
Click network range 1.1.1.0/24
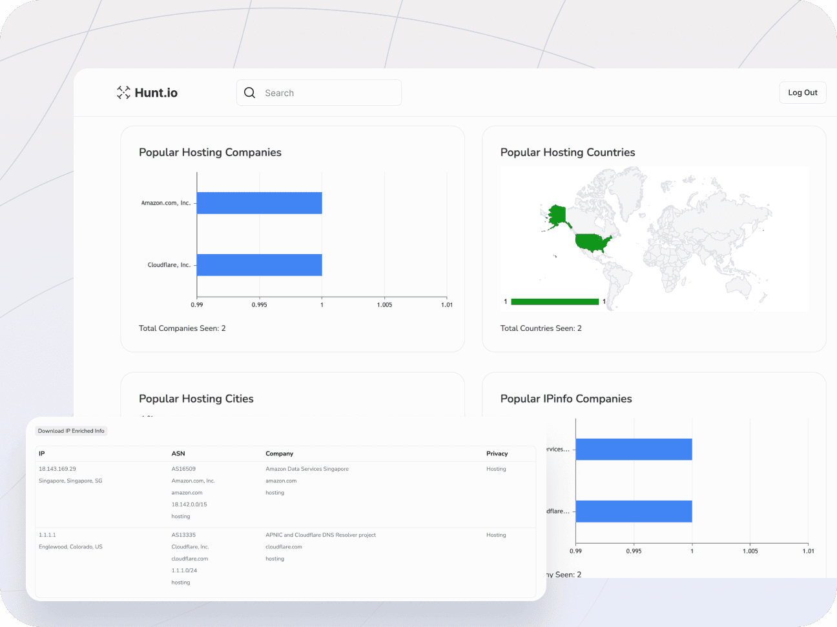tap(185, 570)
